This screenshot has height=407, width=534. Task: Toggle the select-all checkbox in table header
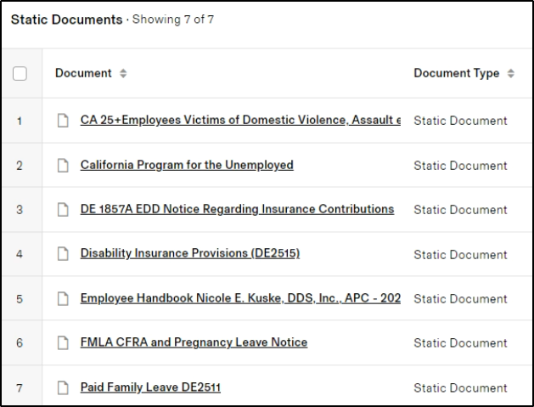(x=20, y=74)
